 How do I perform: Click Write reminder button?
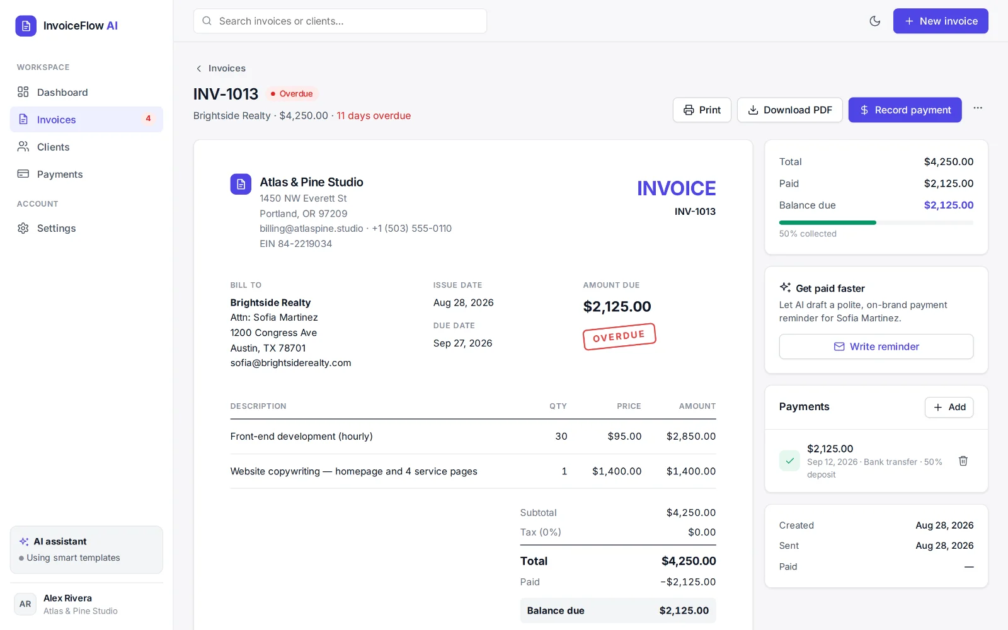[x=876, y=346]
